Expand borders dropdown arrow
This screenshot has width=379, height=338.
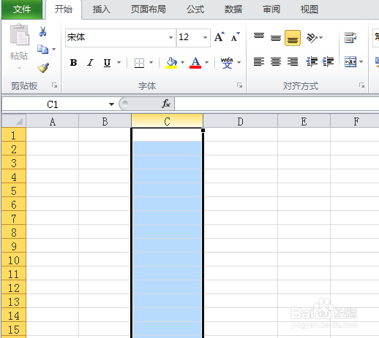tap(151, 63)
